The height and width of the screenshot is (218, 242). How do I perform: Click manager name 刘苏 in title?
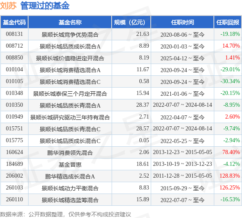coord(8,6)
